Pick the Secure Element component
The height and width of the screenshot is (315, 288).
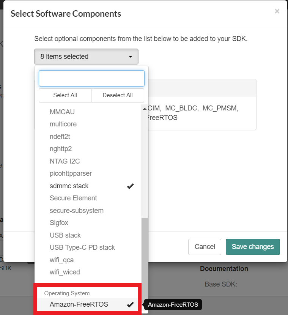pyautogui.click(x=73, y=198)
